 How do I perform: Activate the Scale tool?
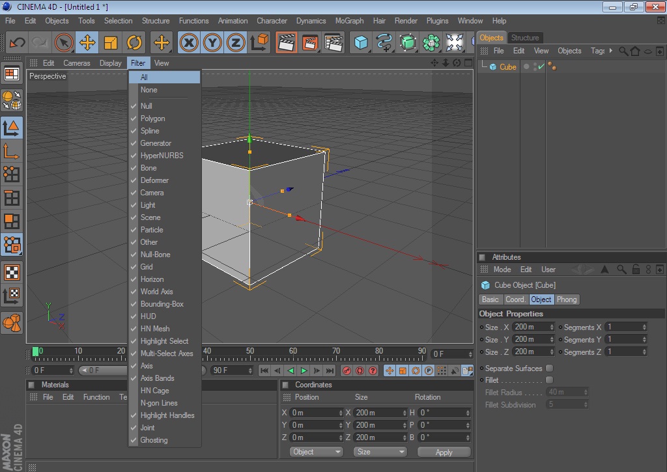111,42
